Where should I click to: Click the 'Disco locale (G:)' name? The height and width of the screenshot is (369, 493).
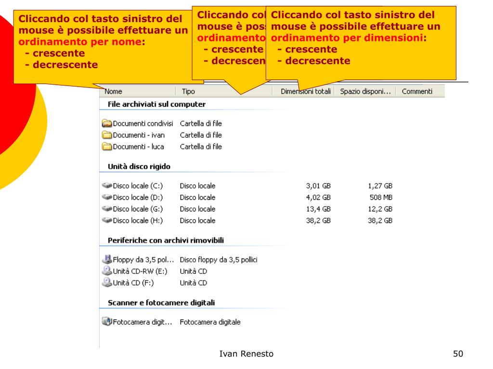click(138, 209)
